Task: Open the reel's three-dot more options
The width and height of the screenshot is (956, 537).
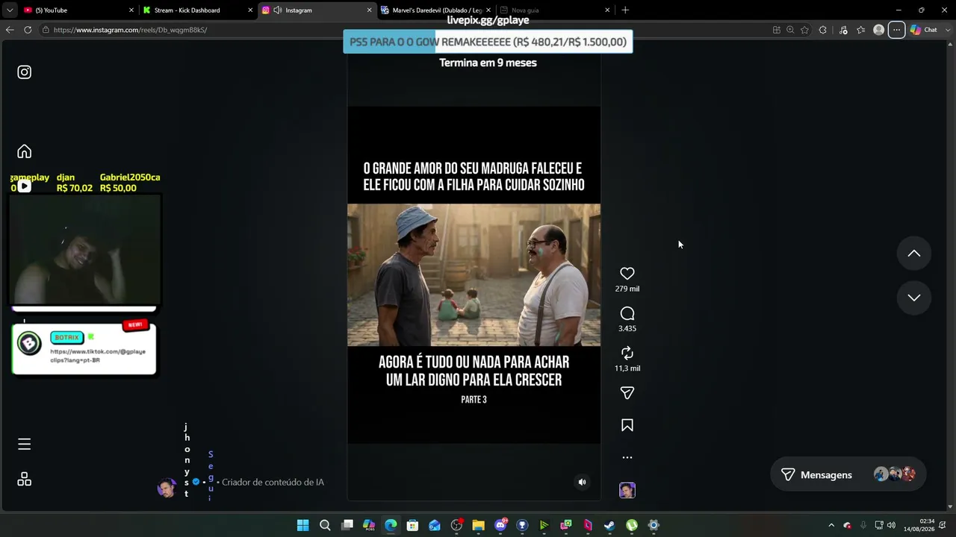Action: click(x=627, y=457)
